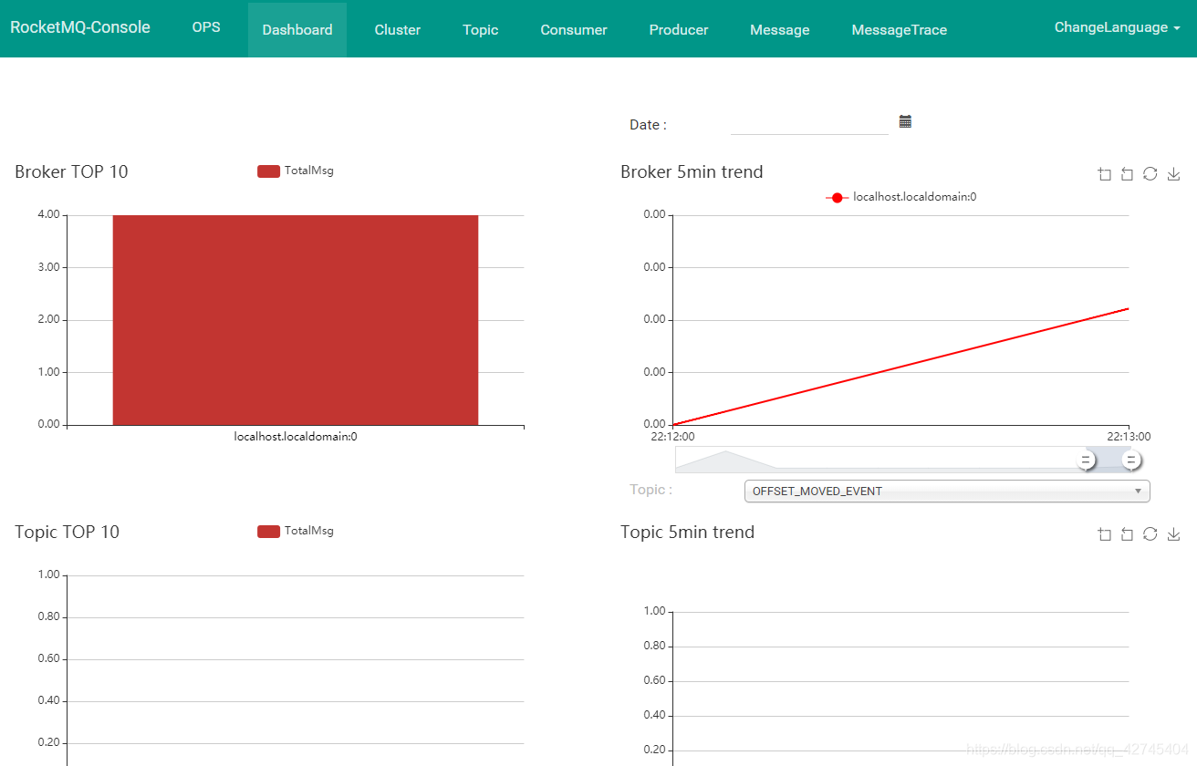This screenshot has height=766, width=1197.
Task: Toggle TotalMsg legend in Broker TOP 10
Action: (296, 171)
